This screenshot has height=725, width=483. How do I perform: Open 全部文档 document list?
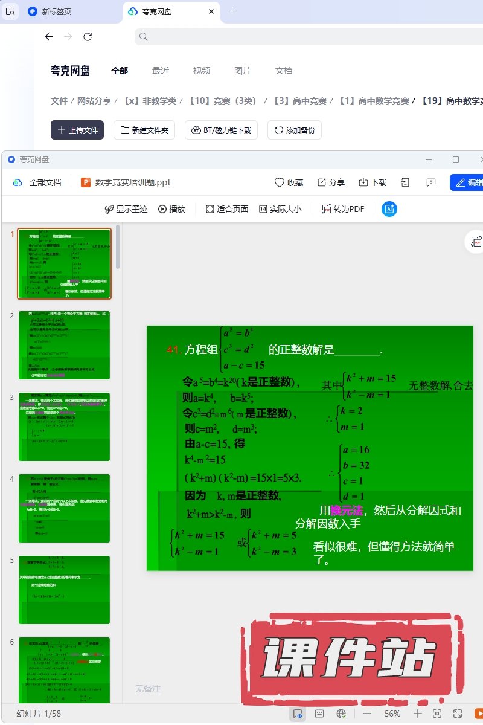(37, 182)
